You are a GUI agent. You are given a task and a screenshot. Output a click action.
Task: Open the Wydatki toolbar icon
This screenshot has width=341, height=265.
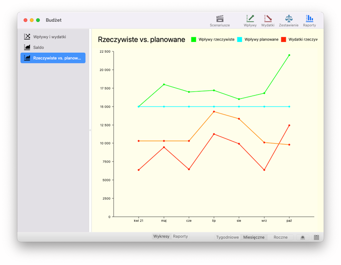[268, 19]
